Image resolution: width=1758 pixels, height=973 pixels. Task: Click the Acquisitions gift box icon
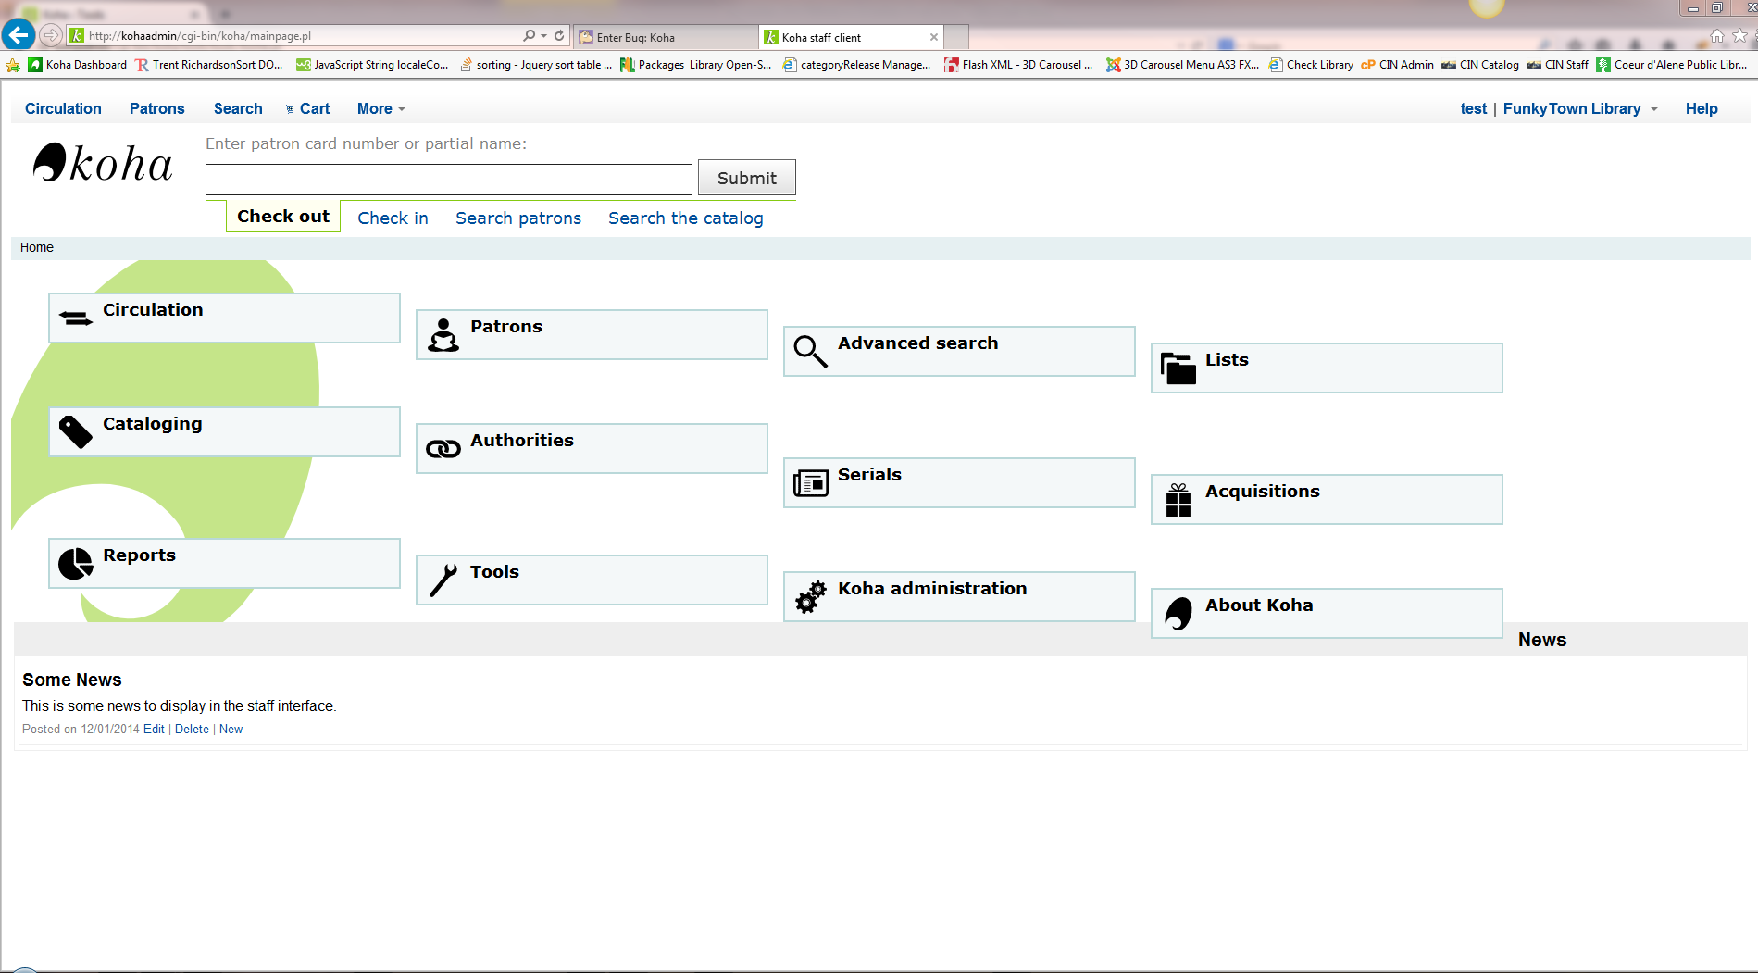1178,500
